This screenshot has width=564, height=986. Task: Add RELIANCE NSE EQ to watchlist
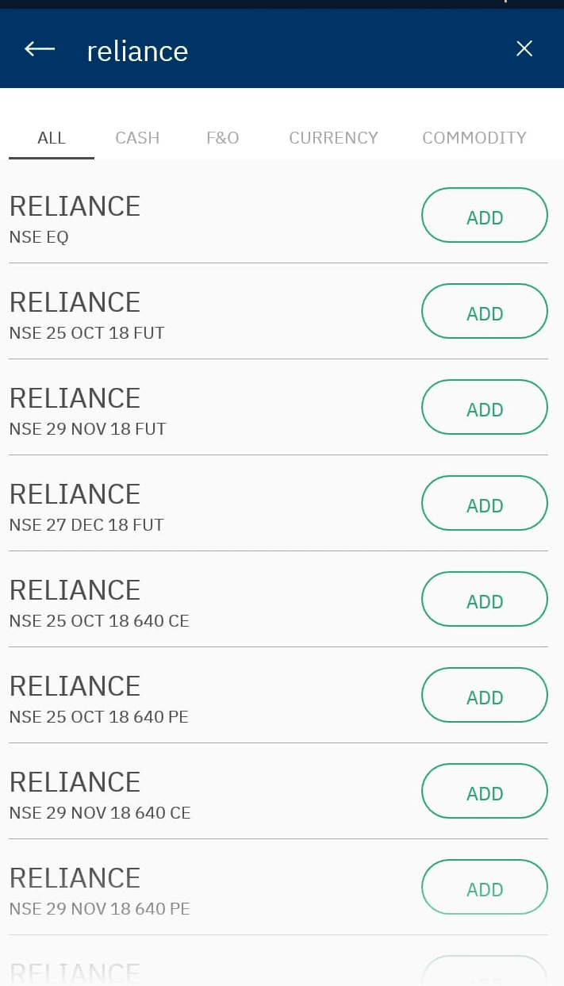click(x=484, y=215)
